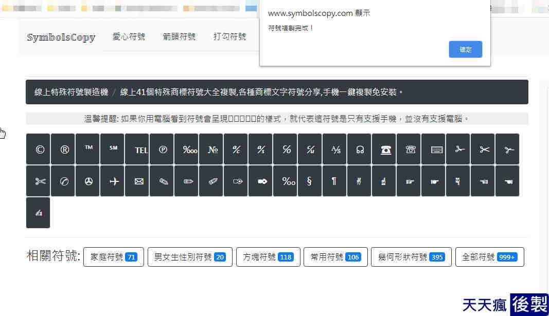Copy the registered ® symbol tile

[x=63, y=149]
